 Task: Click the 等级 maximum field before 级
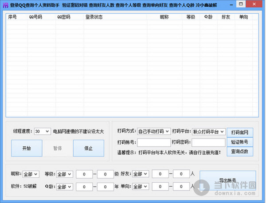click(106, 174)
